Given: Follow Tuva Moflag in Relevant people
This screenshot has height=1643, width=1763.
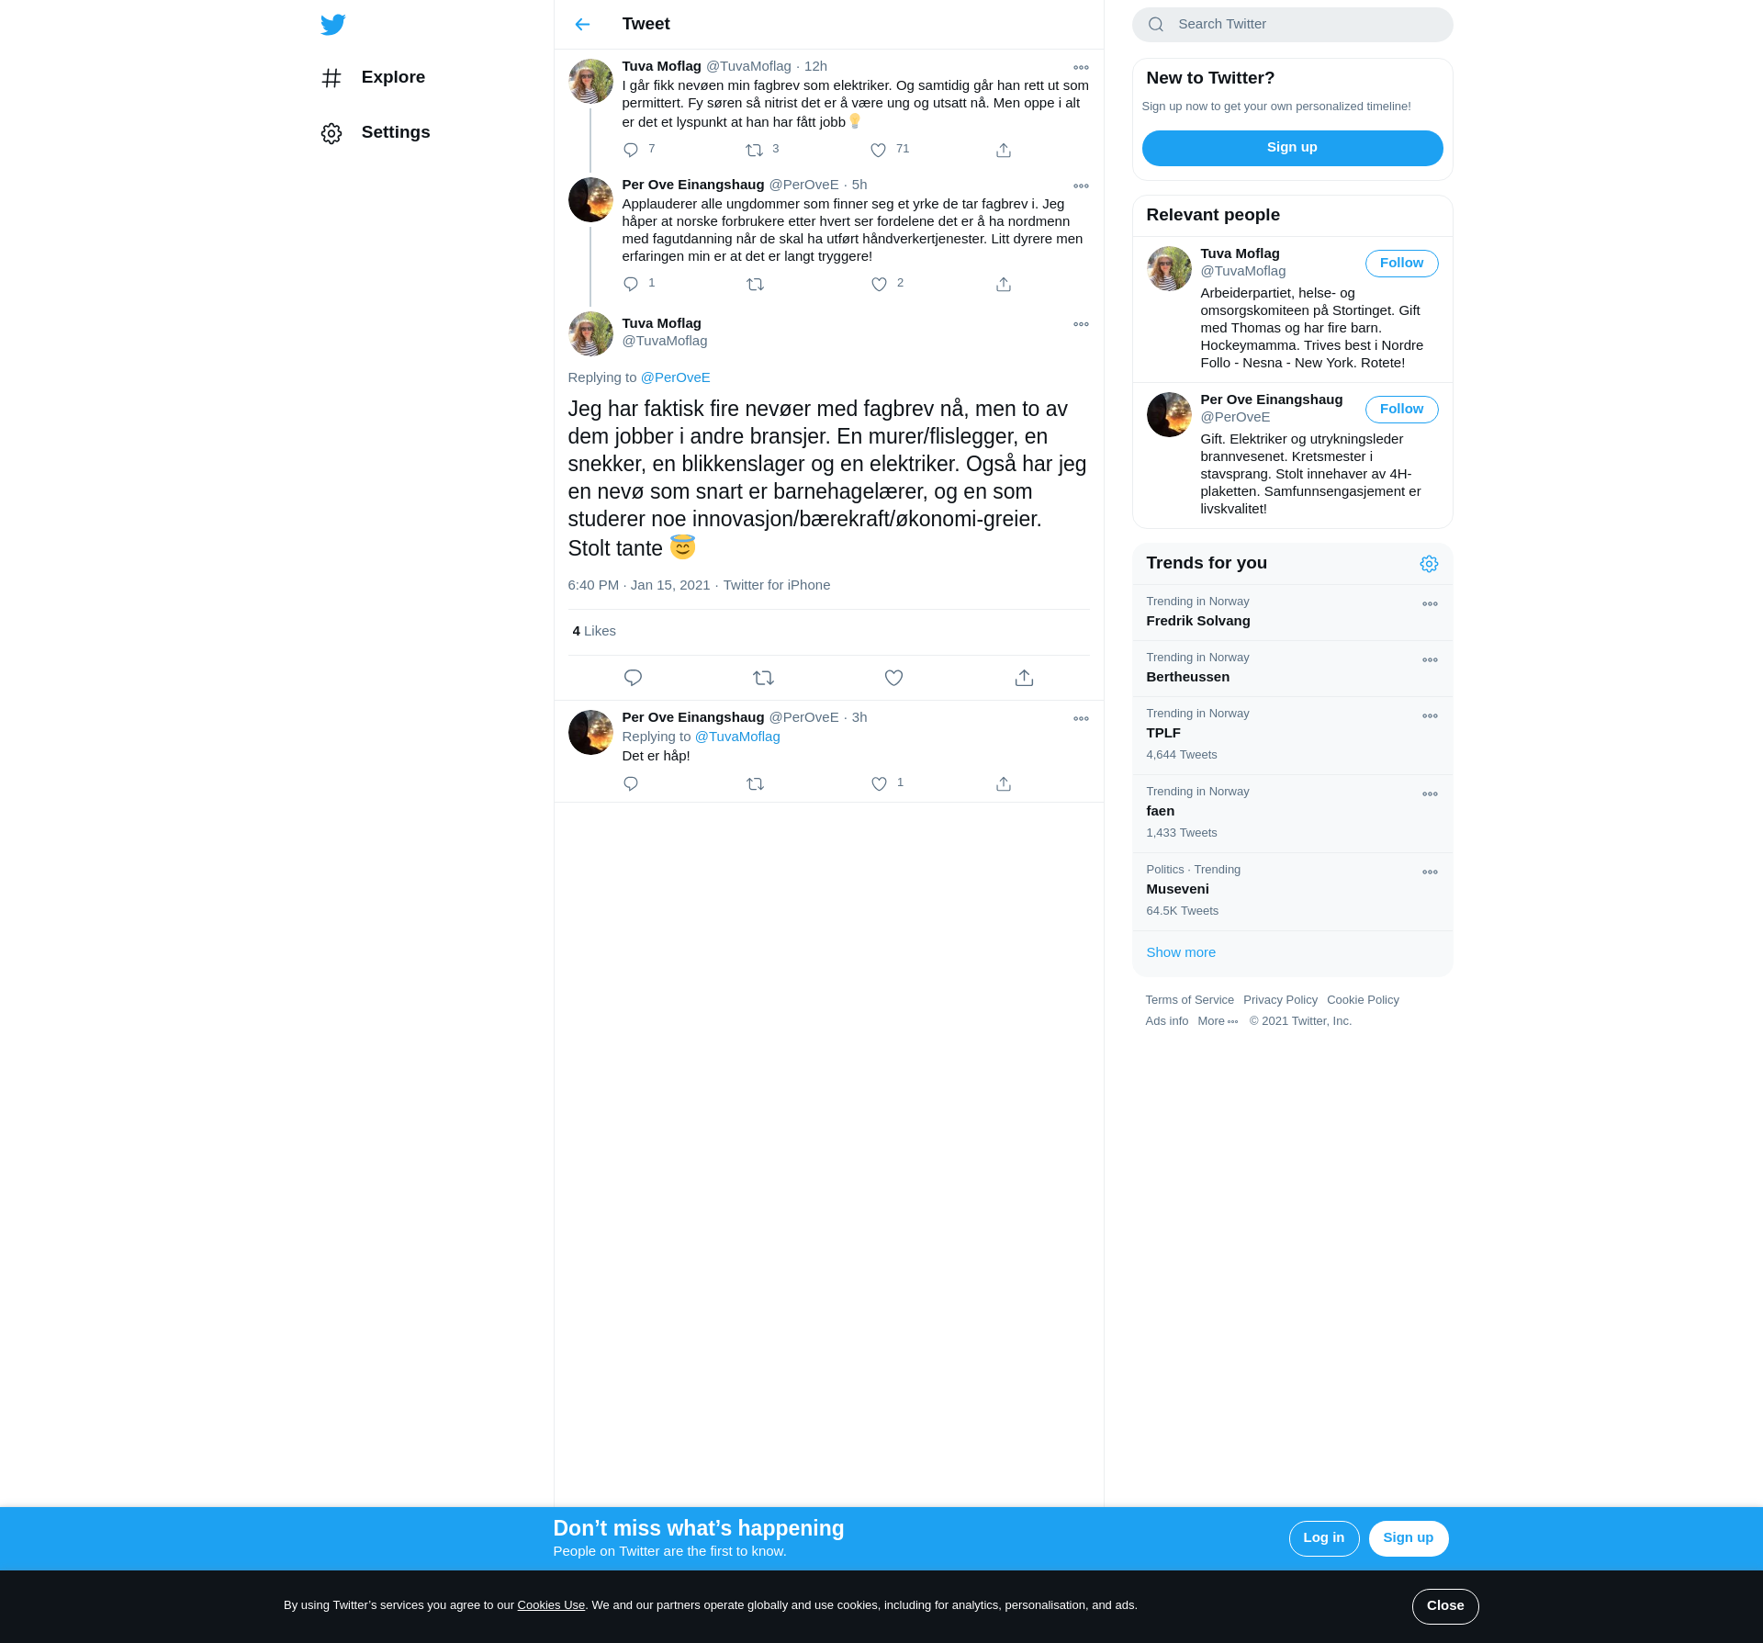Looking at the screenshot, I should 1401,264.
